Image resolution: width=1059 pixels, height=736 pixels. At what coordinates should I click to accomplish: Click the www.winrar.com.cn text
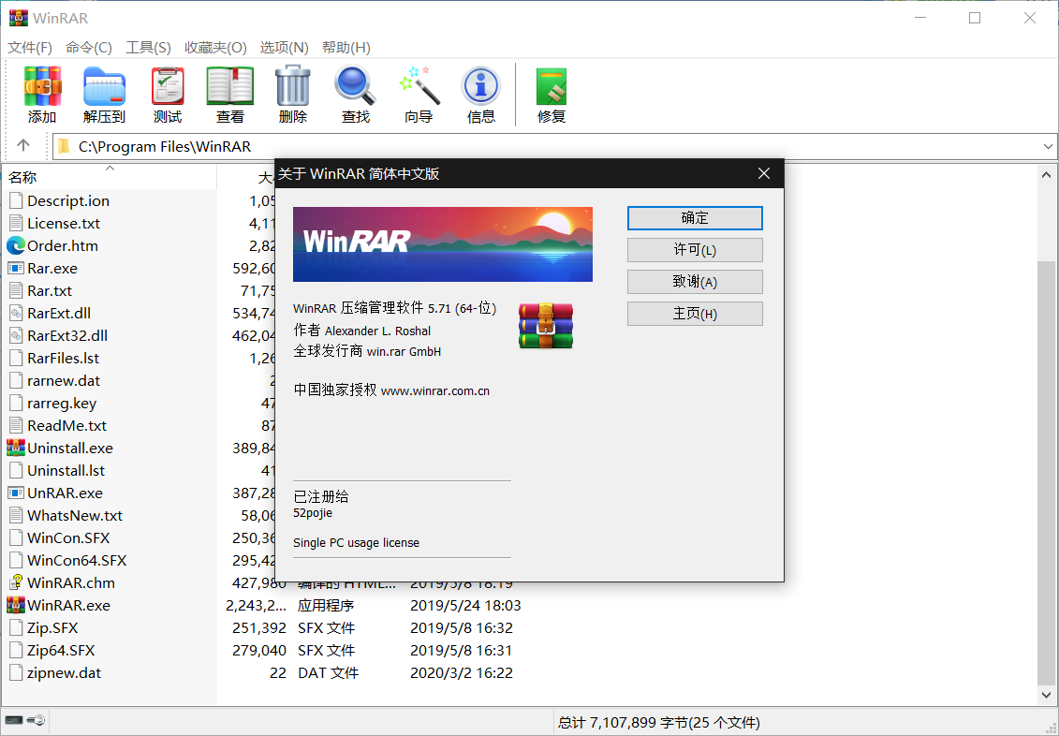pos(435,391)
